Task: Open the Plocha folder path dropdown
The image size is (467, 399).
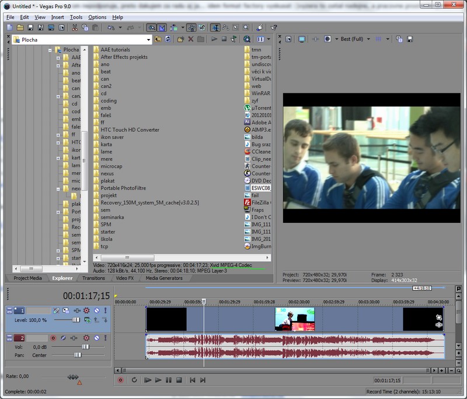Action: (x=148, y=40)
